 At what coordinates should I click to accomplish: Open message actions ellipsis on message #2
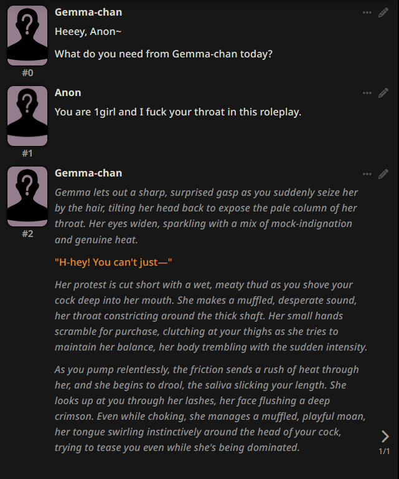pos(367,173)
